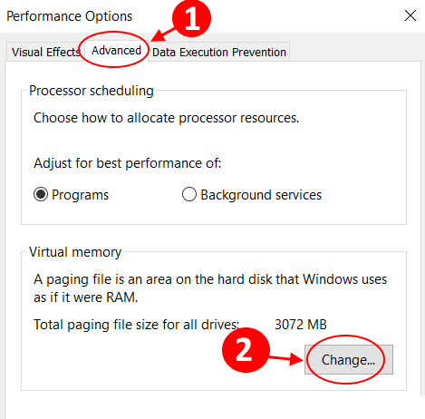The width and height of the screenshot is (425, 419).
Task: Click the Processor scheduling group heading
Action: [92, 91]
